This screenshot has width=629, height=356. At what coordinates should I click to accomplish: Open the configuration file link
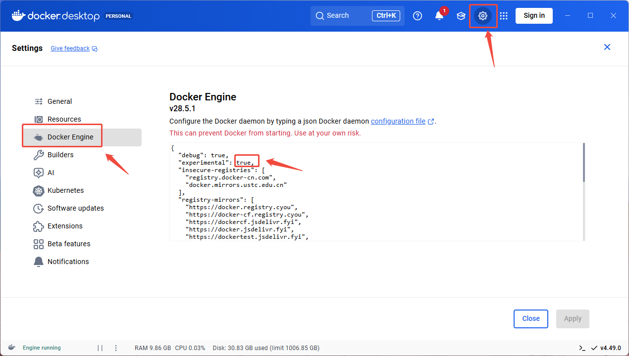click(398, 121)
